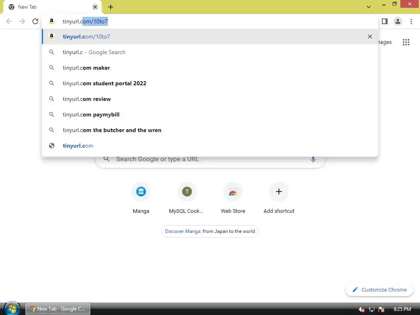
Task: Click the browser back arrow
Action: 9,21
